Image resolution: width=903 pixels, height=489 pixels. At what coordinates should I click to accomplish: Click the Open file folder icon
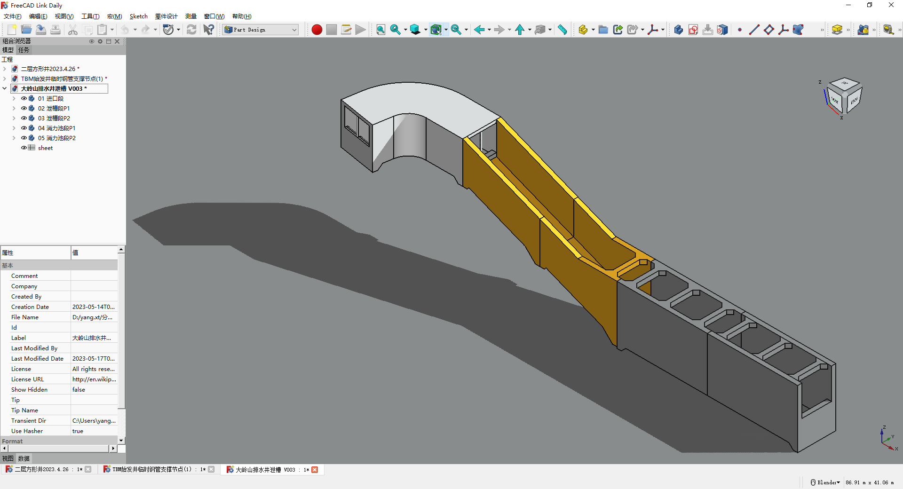(26, 30)
